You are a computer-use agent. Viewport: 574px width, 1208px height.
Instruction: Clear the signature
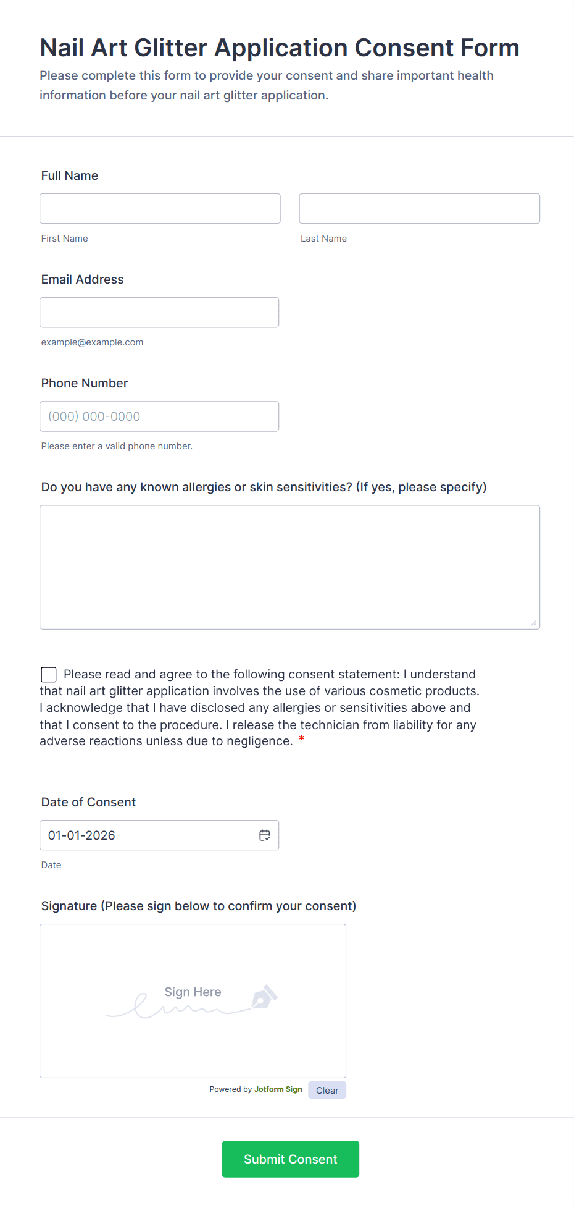327,1091
